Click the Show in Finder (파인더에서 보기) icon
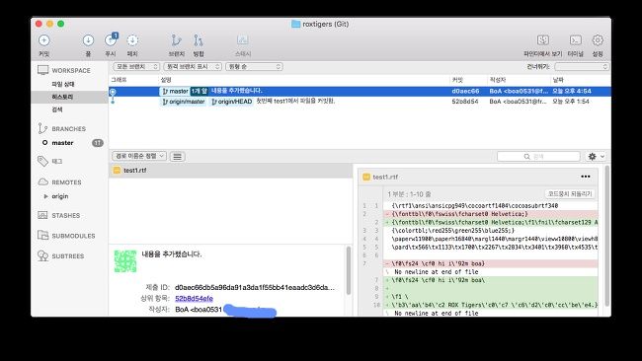Viewport: 642px width, 361px height. click(x=543, y=40)
